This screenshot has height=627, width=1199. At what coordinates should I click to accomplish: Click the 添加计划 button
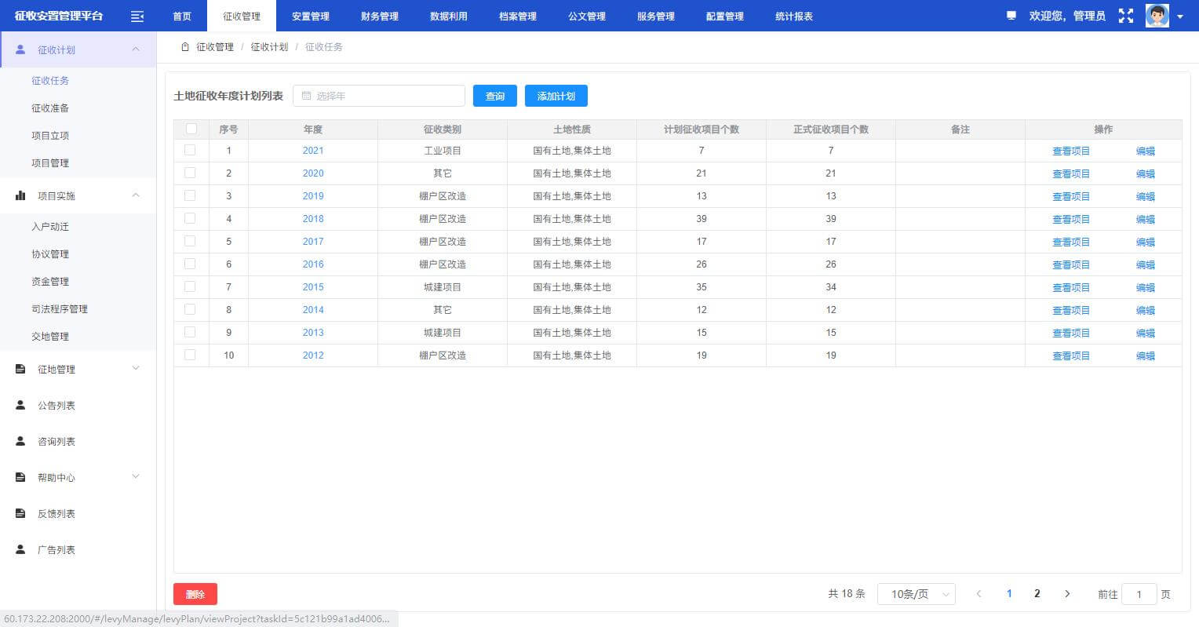point(556,95)
